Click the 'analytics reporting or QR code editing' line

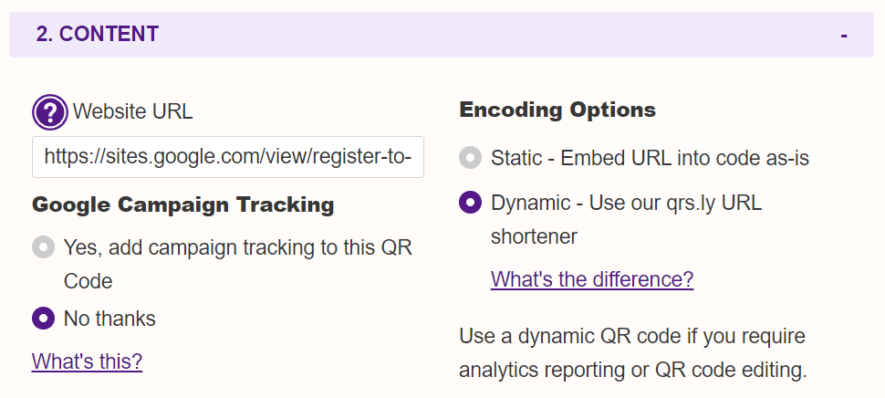click(632, 371)
